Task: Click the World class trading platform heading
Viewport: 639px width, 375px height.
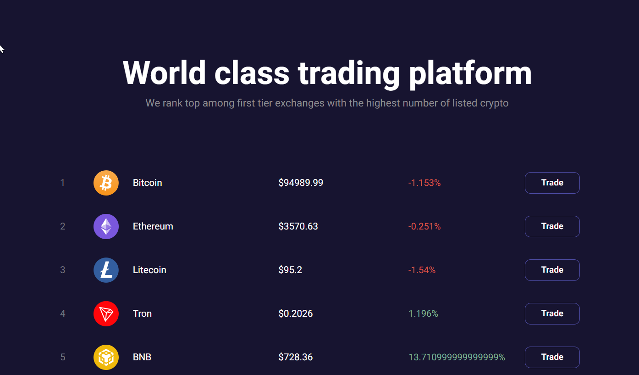Action: pyautogui.click(x=327, y=73)
